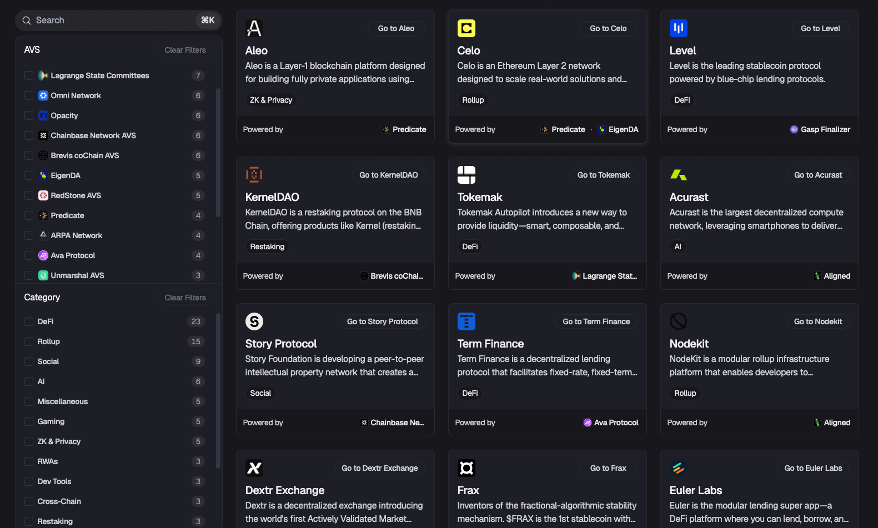
Task: Select the Rollup tag on Nodekit card
Action: (x=685, y=393)
